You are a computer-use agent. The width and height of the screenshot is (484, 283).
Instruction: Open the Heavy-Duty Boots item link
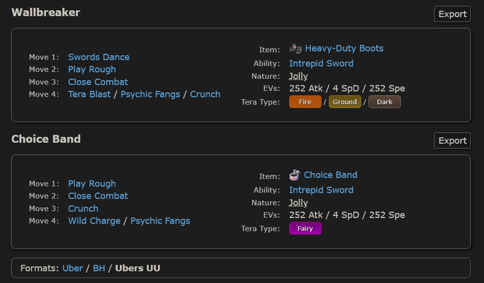(344, 48)
